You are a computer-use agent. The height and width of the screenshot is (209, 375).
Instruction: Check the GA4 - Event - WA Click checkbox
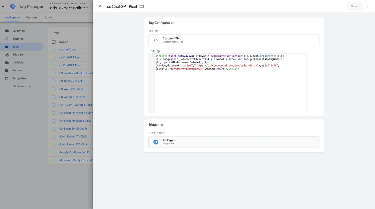tap(54, 145)
